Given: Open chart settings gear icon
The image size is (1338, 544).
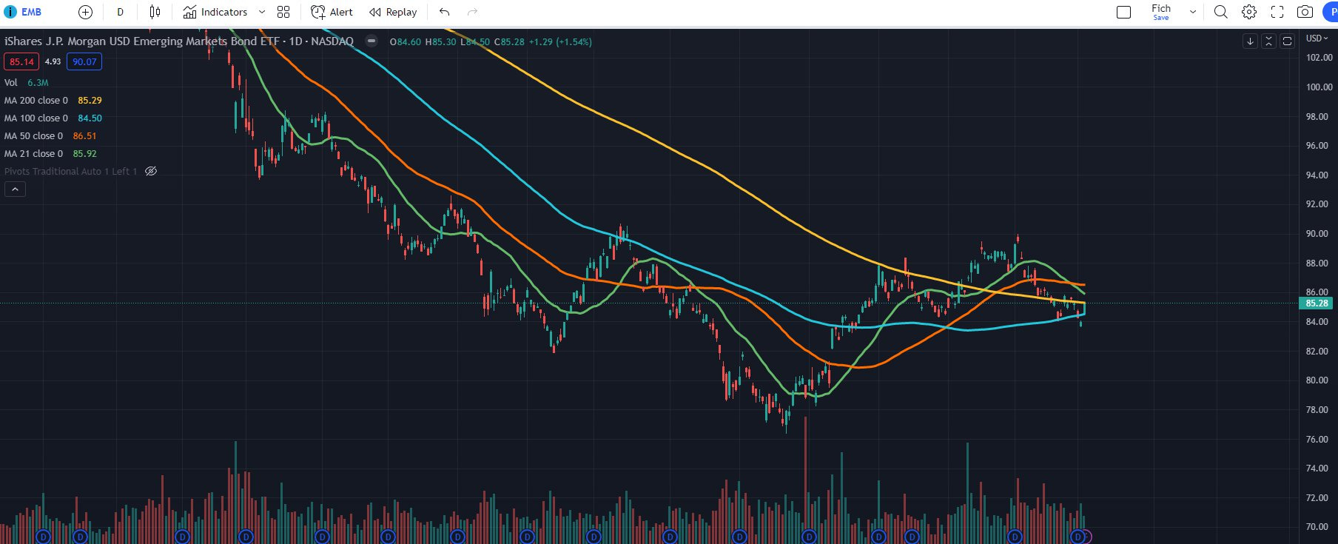Looking at the screenshot, I should click(x=1249, y=12).
